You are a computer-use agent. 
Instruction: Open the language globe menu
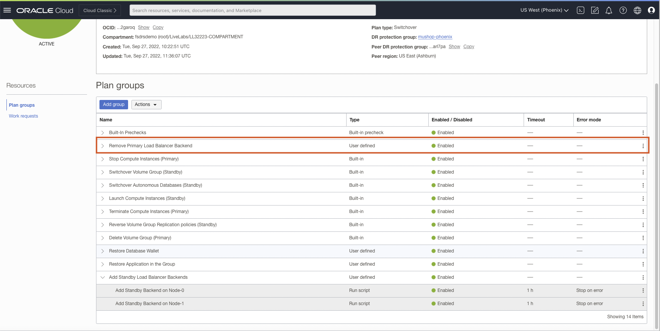pyautogui.click(x=637, y=11)
